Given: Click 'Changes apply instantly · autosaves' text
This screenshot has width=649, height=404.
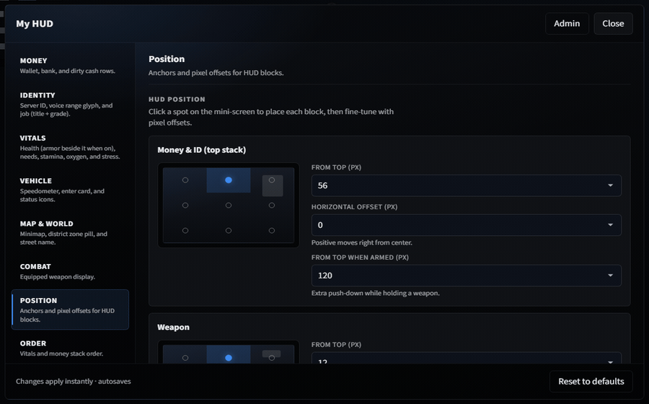Looking at the screenshot, I should tap(74, 381).
